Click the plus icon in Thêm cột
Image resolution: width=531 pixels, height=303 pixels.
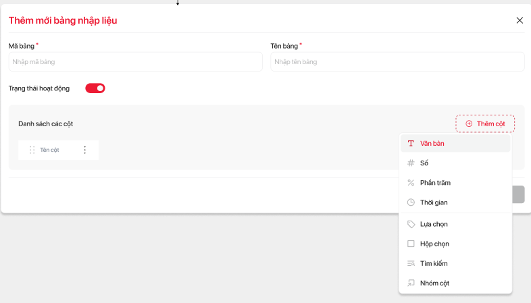click(469, 123)
